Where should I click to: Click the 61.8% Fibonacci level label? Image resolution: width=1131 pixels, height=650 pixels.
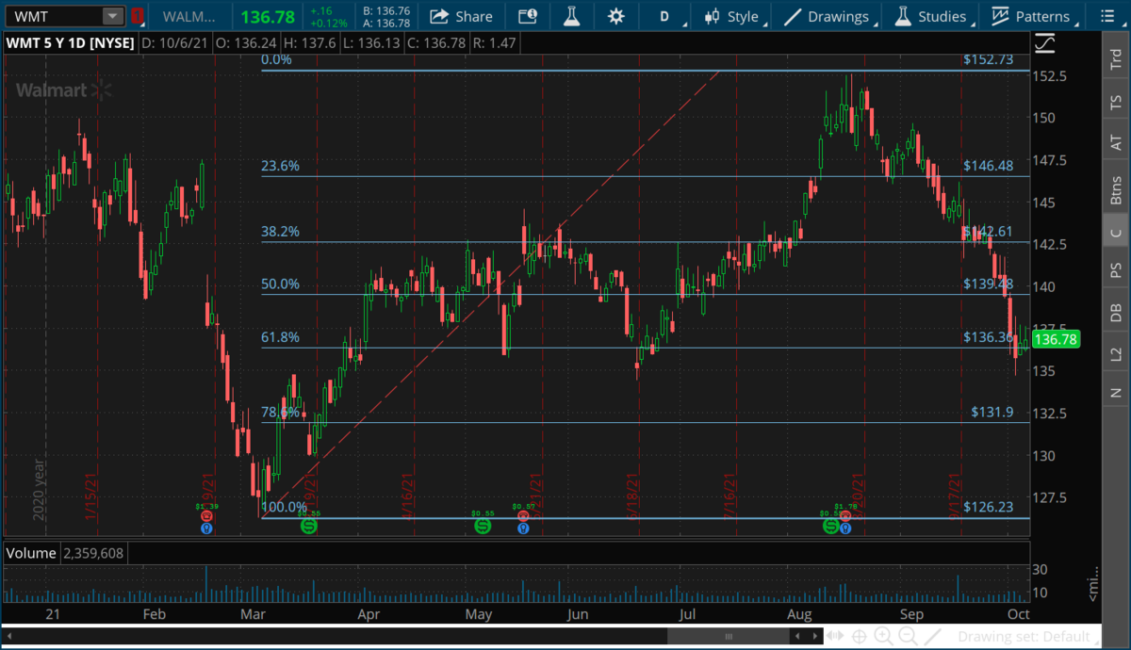pos(280,337)
